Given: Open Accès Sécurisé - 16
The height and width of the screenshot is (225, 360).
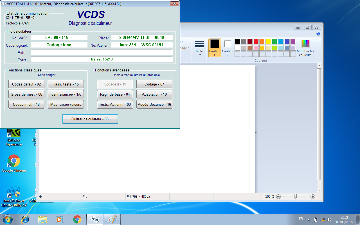Looking at the screenshot, I should 154,104.
